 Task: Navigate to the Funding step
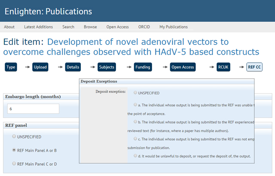click(x=142, y=67)
